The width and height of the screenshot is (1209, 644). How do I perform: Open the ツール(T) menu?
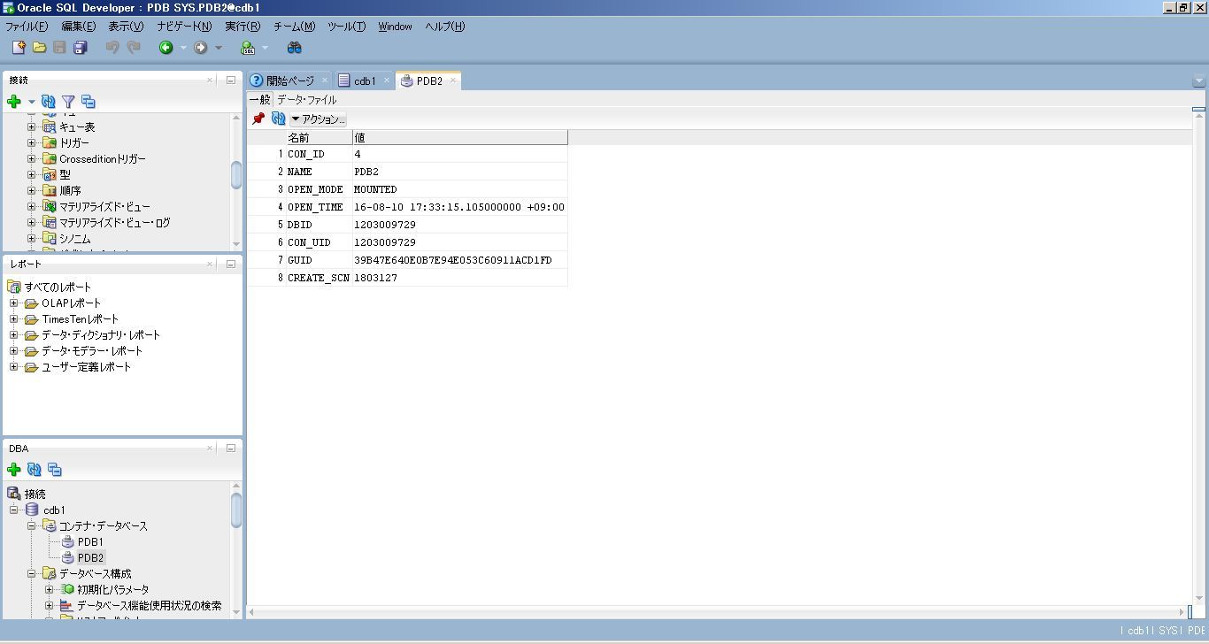(x=346, y=27)
